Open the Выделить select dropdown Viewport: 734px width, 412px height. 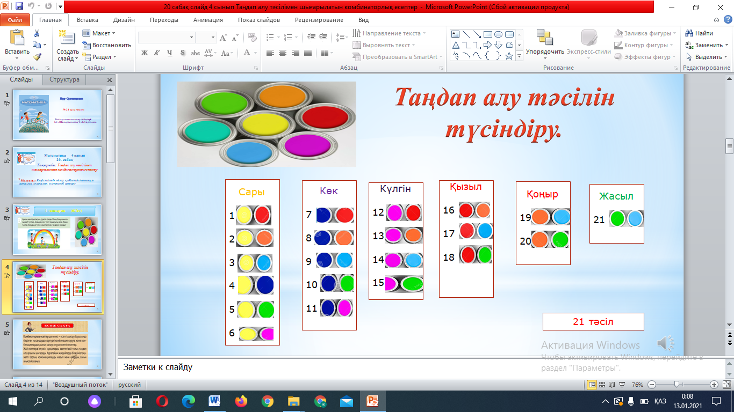pos(707,57)
